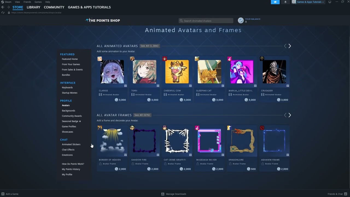Screen dimensions: 350x197
Task: Open the Steam menu
Action: coord(8,2)
